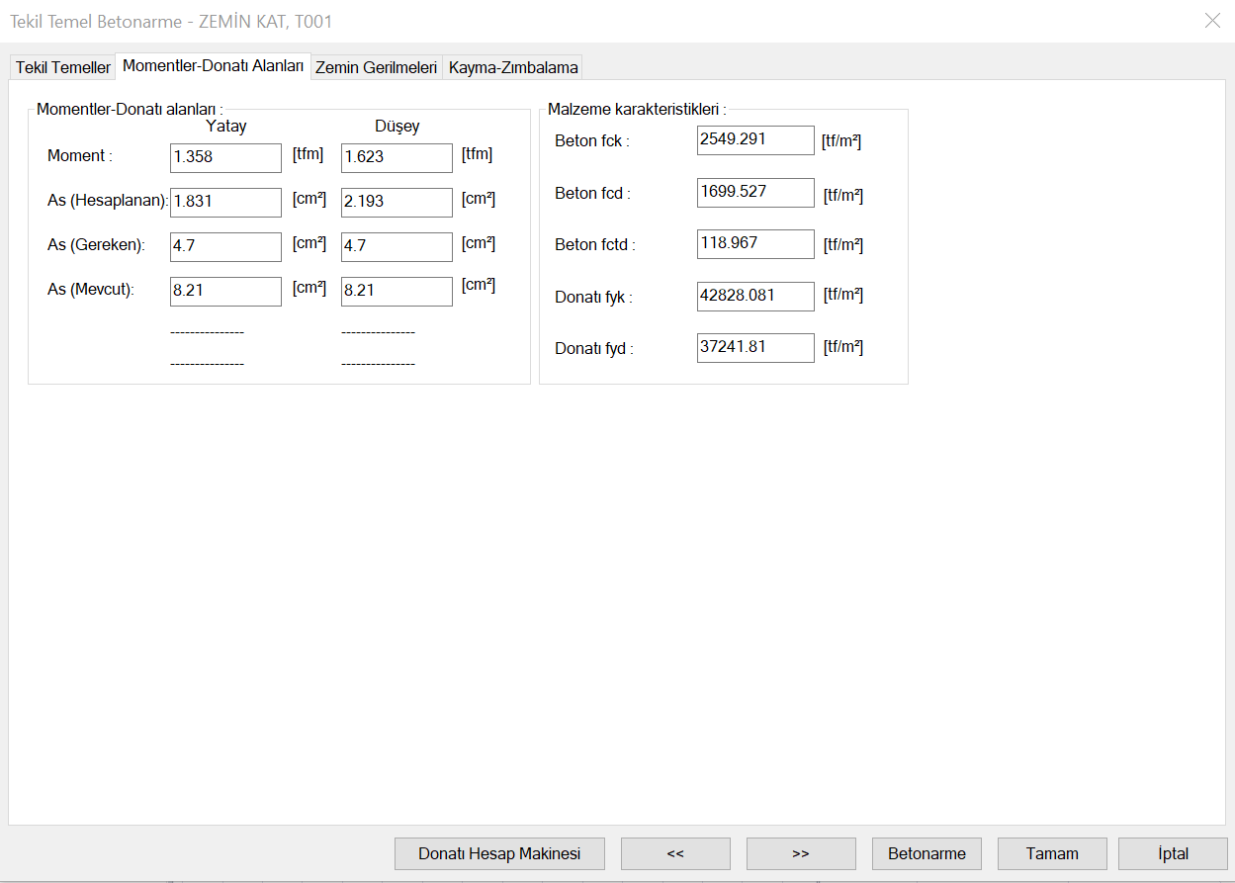Focus the Beton fcd value field
The width and height of the screenshot is (1235, 883).
point(755,192)
